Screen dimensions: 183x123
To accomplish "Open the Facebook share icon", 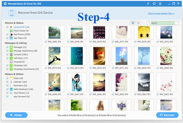I will (x=148, y=4).
